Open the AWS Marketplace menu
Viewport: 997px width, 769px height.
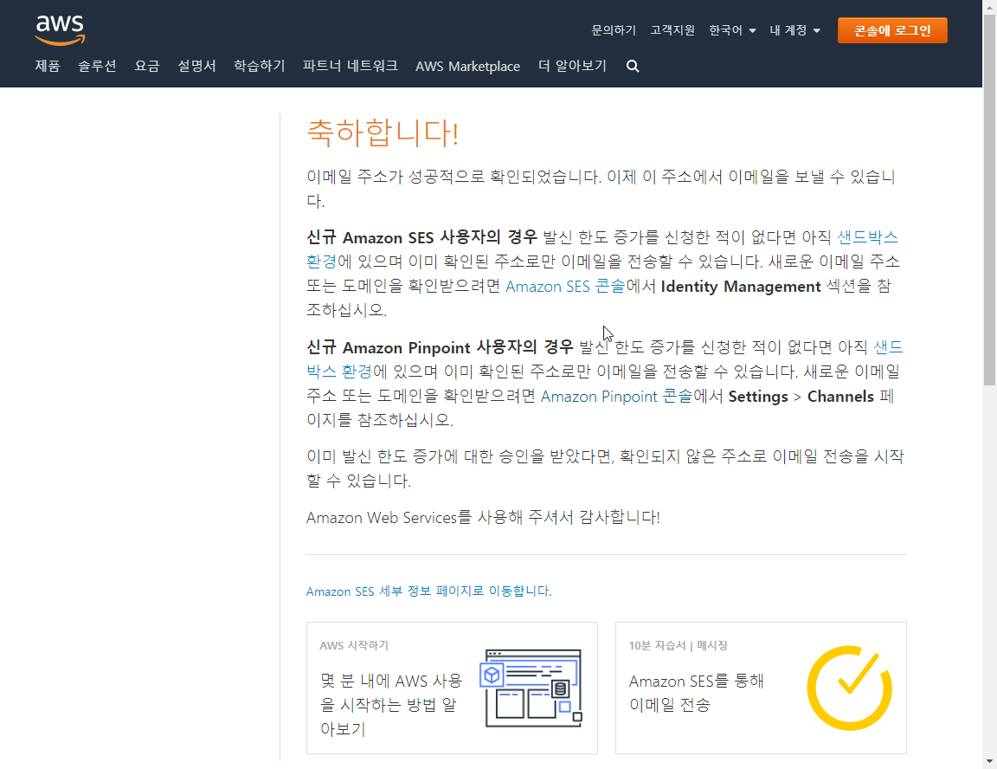pos(467,66)
